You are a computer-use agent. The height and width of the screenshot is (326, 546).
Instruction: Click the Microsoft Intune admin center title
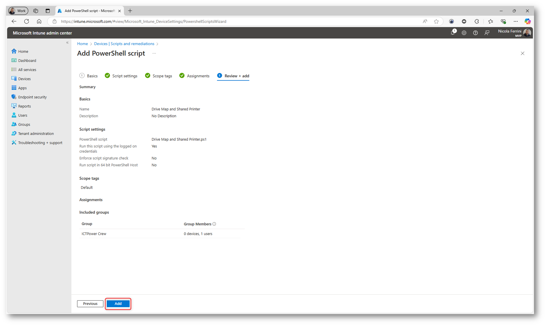point(42,33)
